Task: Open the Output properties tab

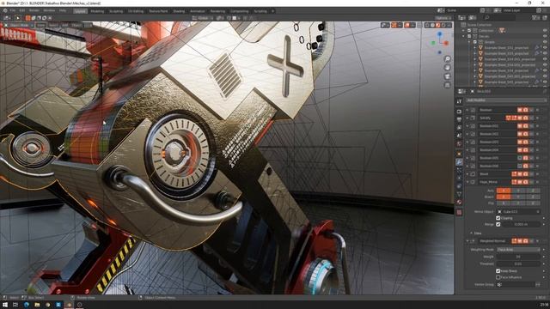Action: point(459,120)
